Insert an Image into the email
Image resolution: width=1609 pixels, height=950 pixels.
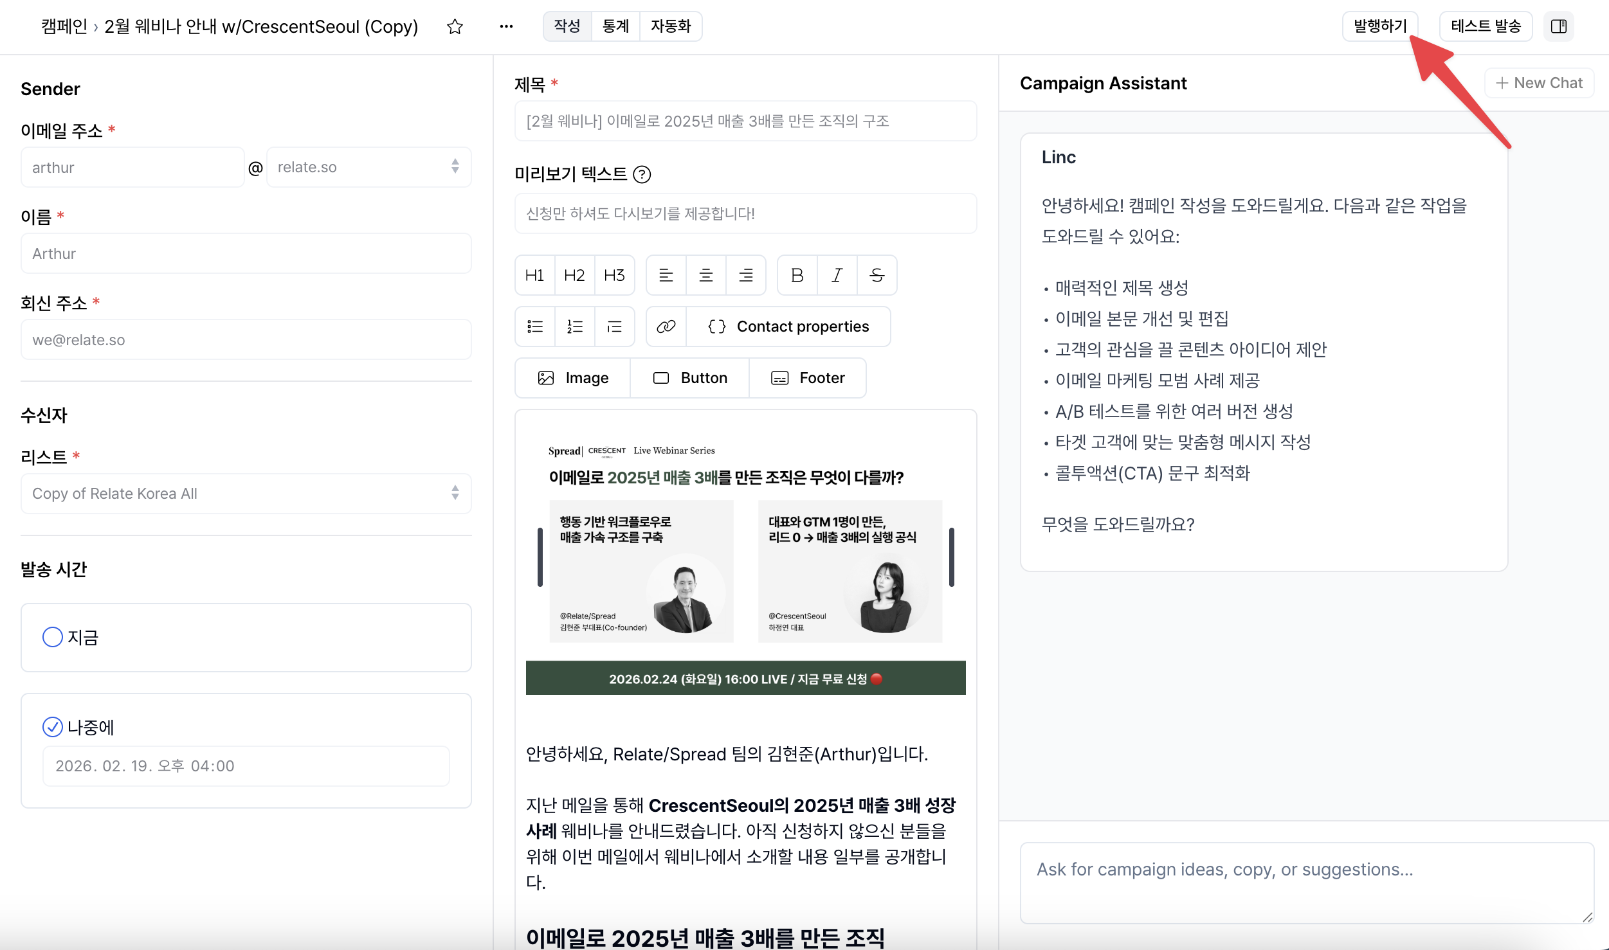coord(572,377)
